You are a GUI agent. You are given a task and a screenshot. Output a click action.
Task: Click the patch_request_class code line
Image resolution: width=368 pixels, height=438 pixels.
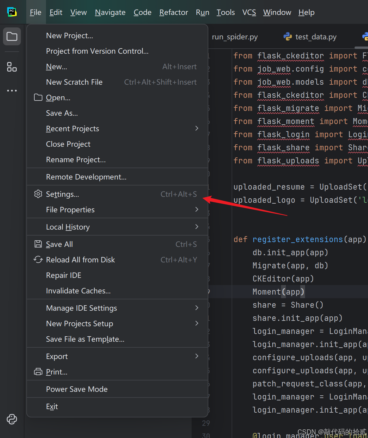(x=310, y=384)
